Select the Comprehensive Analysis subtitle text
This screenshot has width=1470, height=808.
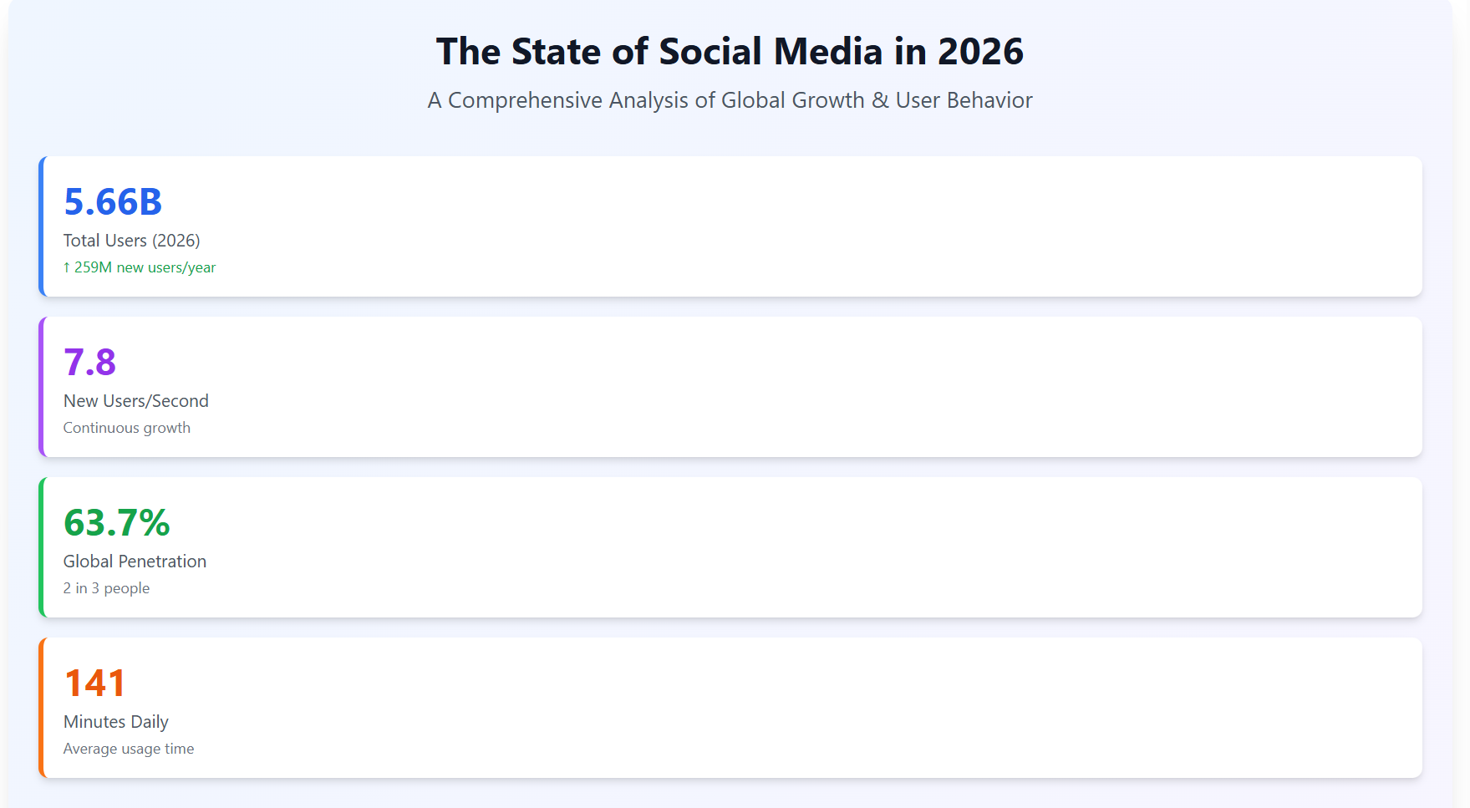point(730,100)
